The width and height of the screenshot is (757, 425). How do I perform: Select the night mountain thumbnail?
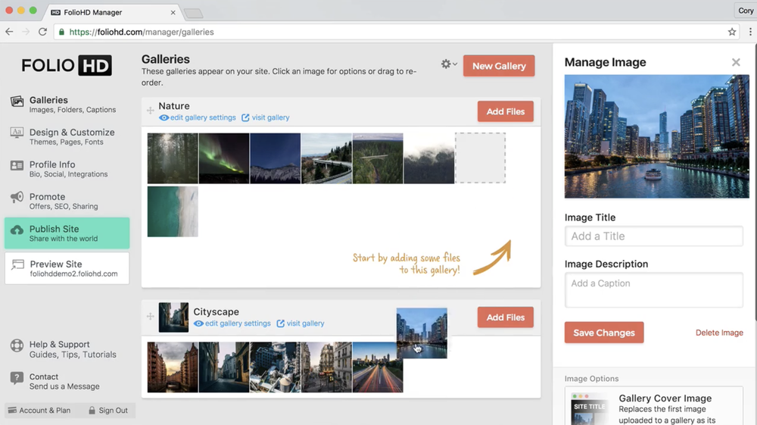point(276,158)
